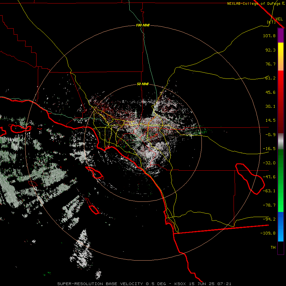Click the blue segment of velocity color bar

click(281, 227)
